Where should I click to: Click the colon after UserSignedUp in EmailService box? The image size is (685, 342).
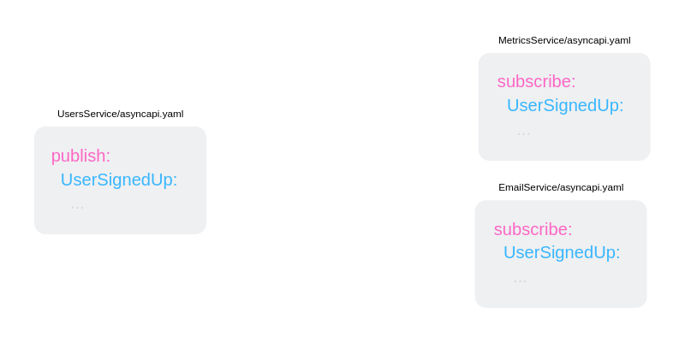coord(618,254)
